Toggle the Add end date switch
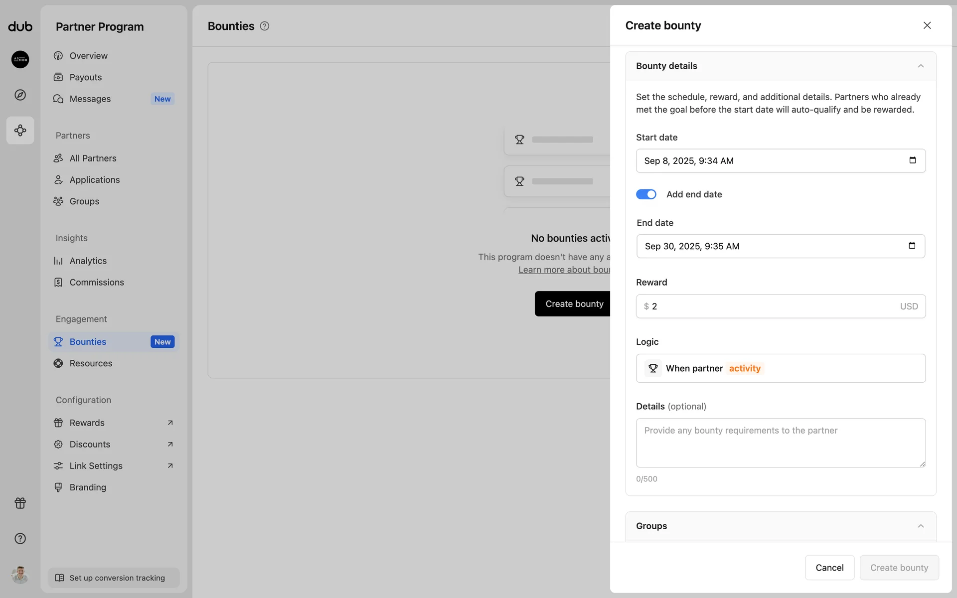Screen dimensions: 957x598 pyautogui.click(x=646, y=194)
